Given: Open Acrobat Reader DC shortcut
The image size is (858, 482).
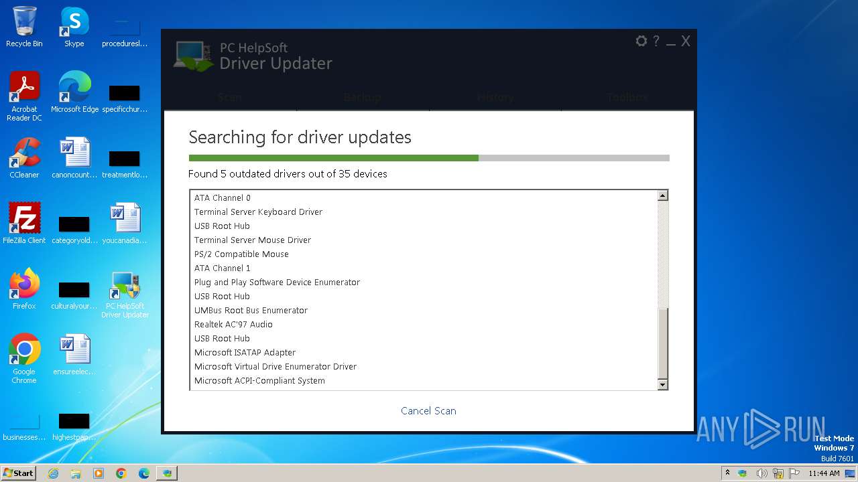Looking at the screenshot, I should [x=24, y=96].
